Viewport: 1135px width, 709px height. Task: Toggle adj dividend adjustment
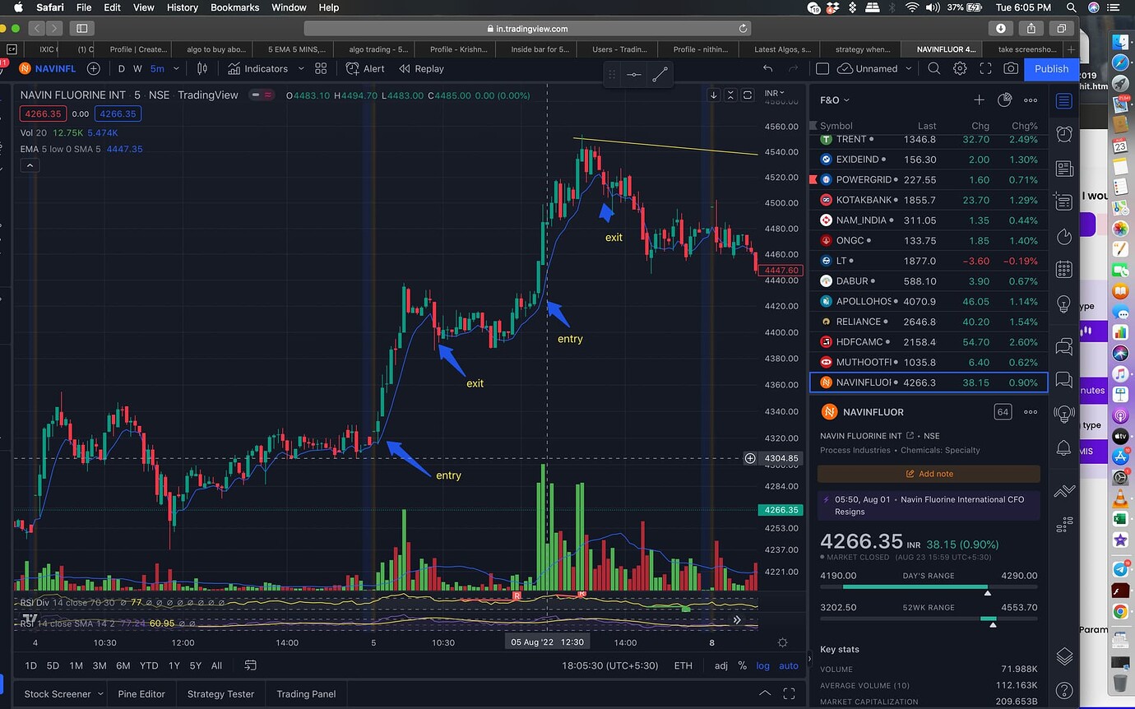(721, 665)
